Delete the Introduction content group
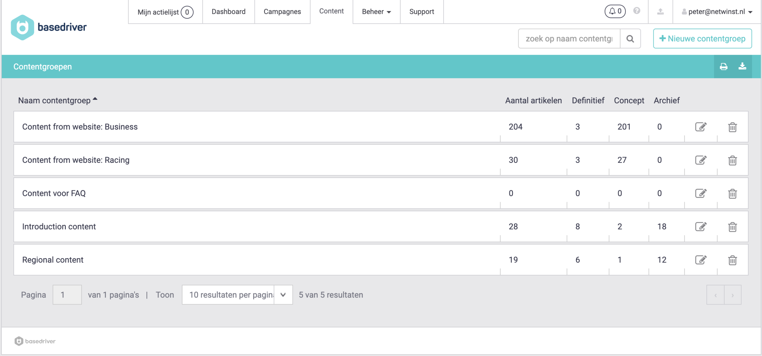 pos(732,227)
